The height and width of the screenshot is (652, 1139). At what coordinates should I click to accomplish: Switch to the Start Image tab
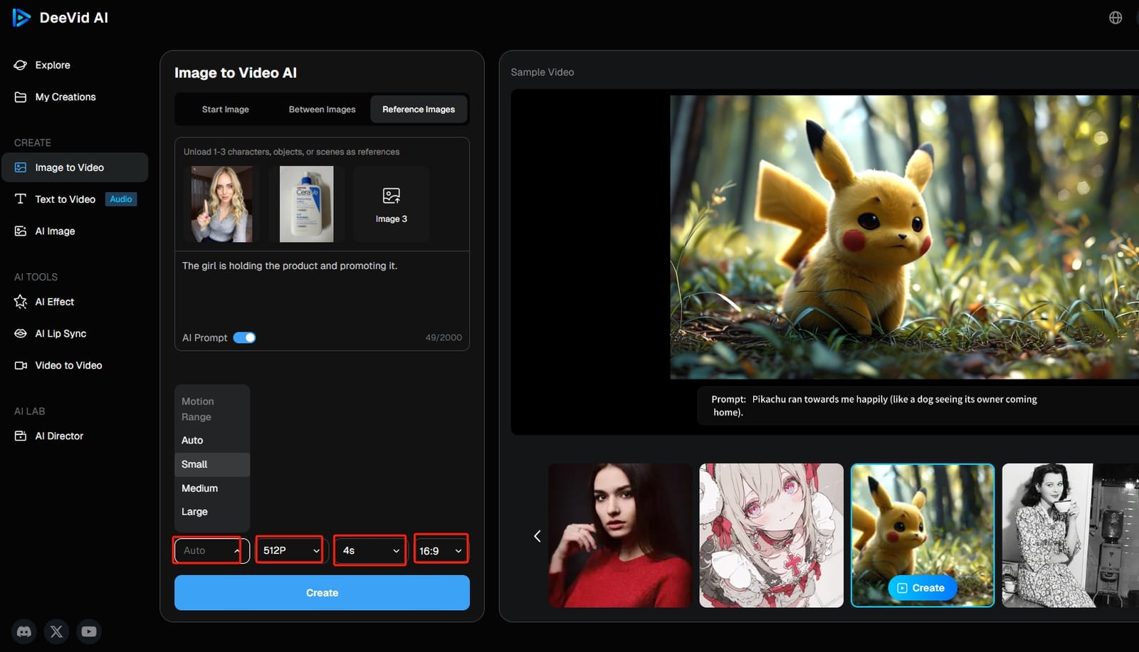coord(226,109)
